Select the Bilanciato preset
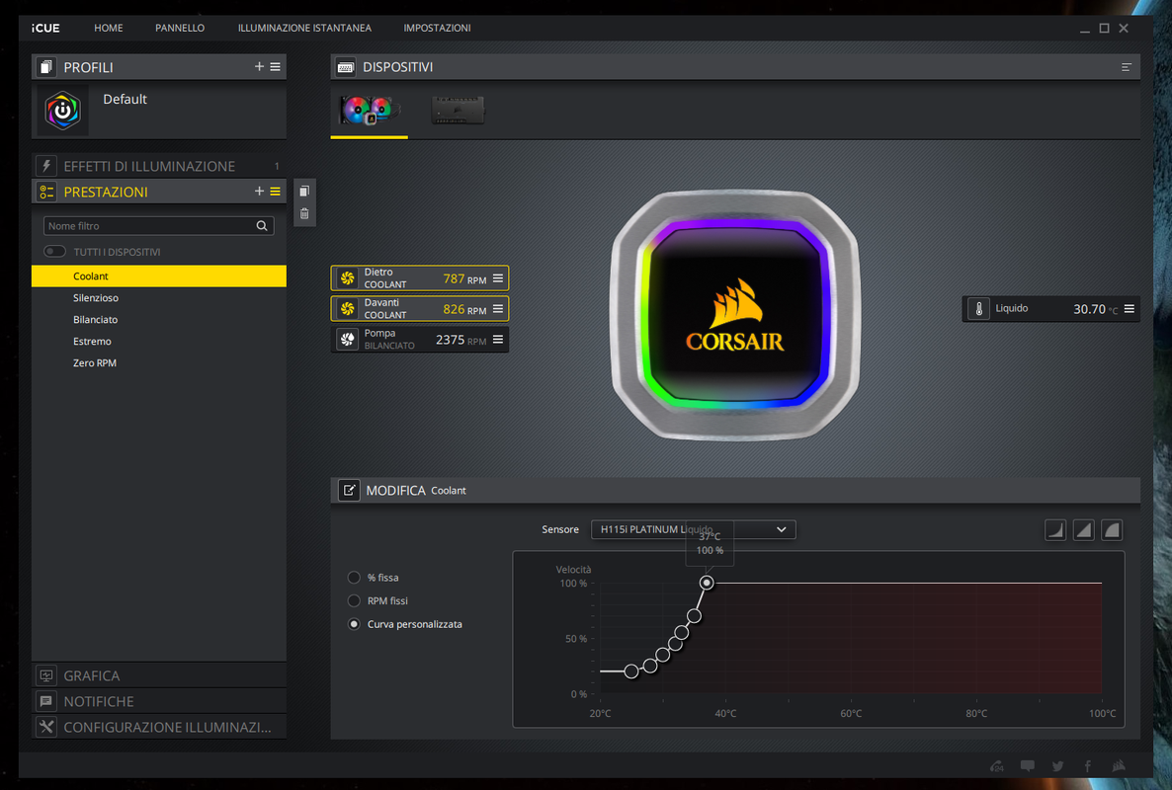 point(158,320)
